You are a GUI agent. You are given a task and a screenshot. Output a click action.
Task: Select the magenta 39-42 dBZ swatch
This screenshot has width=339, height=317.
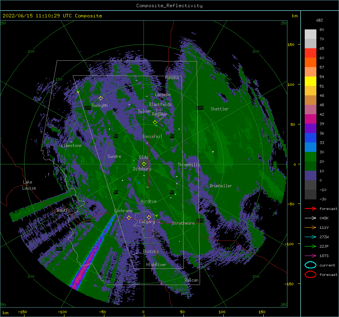(310, 119)
